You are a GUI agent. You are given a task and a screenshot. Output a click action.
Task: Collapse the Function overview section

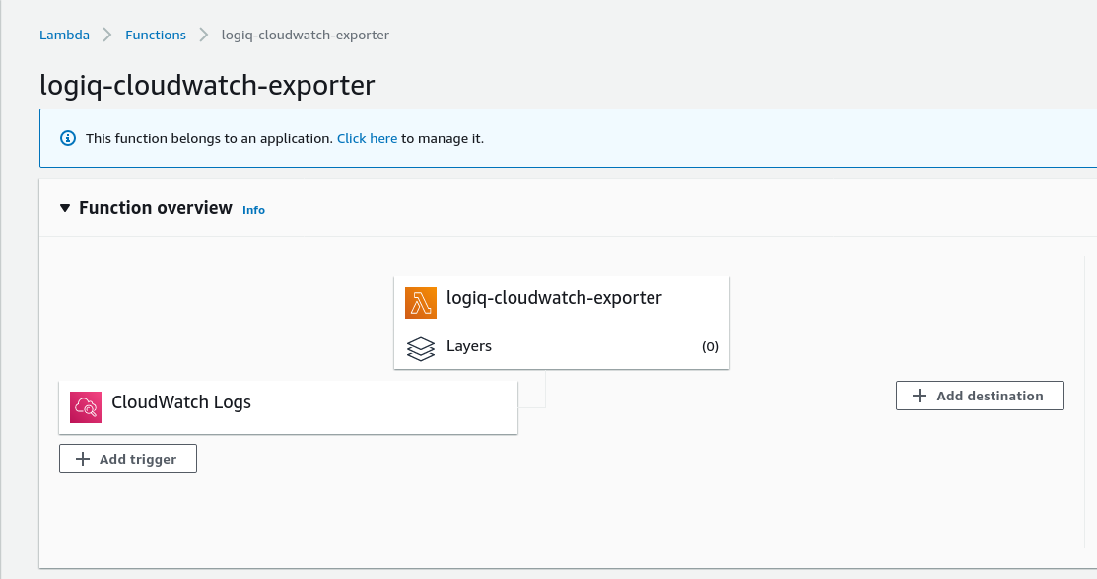coord(65,208)
